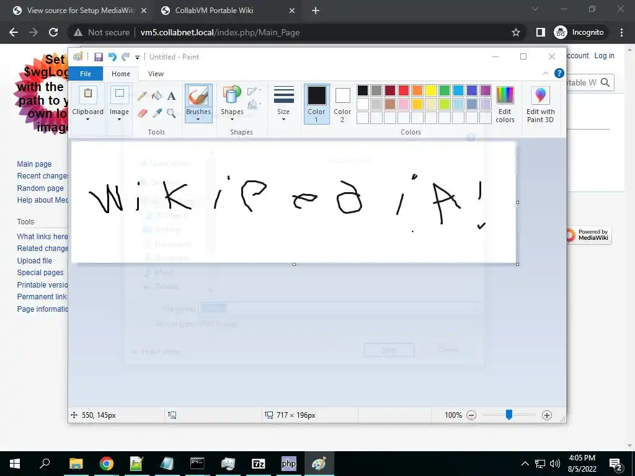This screenshot has width=635, height=476.
Task: Click the Powered by MediaWiki badge
Action: click(x=589, y=235)
